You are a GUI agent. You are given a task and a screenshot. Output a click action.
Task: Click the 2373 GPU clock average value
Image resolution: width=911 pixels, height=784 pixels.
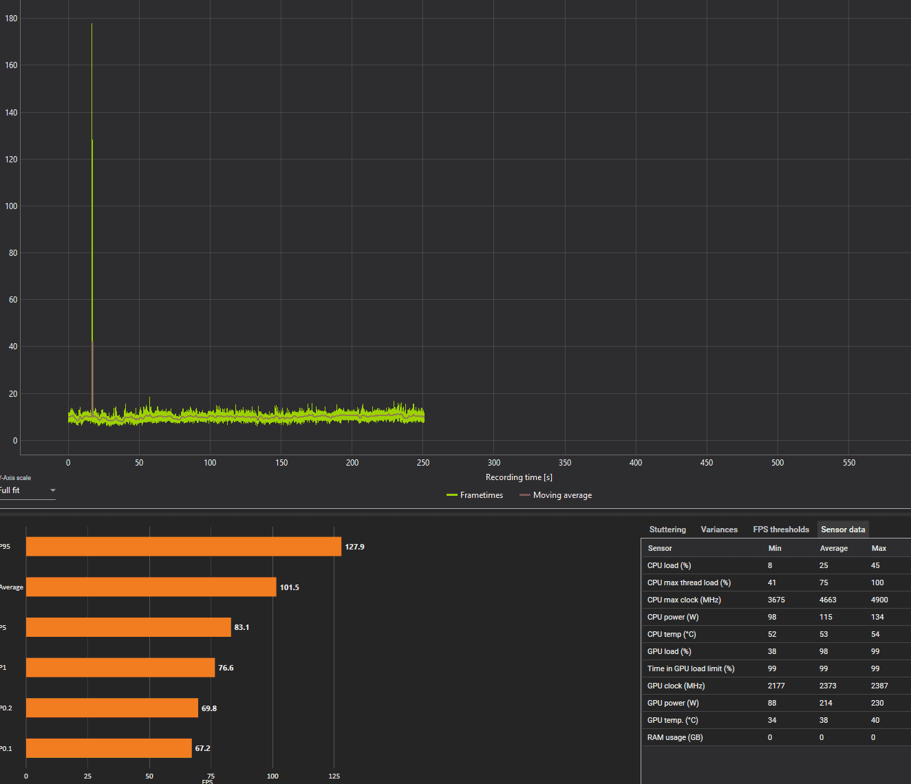click(828, 686)
